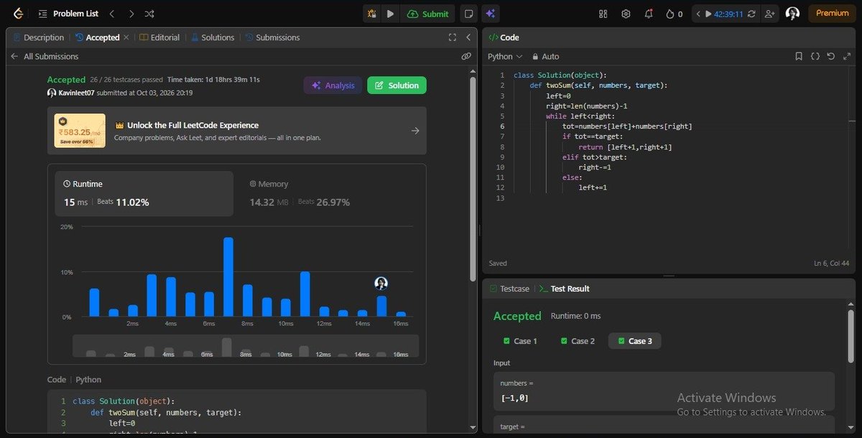862x438 pixels.
Task: Open the AI sparkle assistant icon
Action: (x=491, y=13)
